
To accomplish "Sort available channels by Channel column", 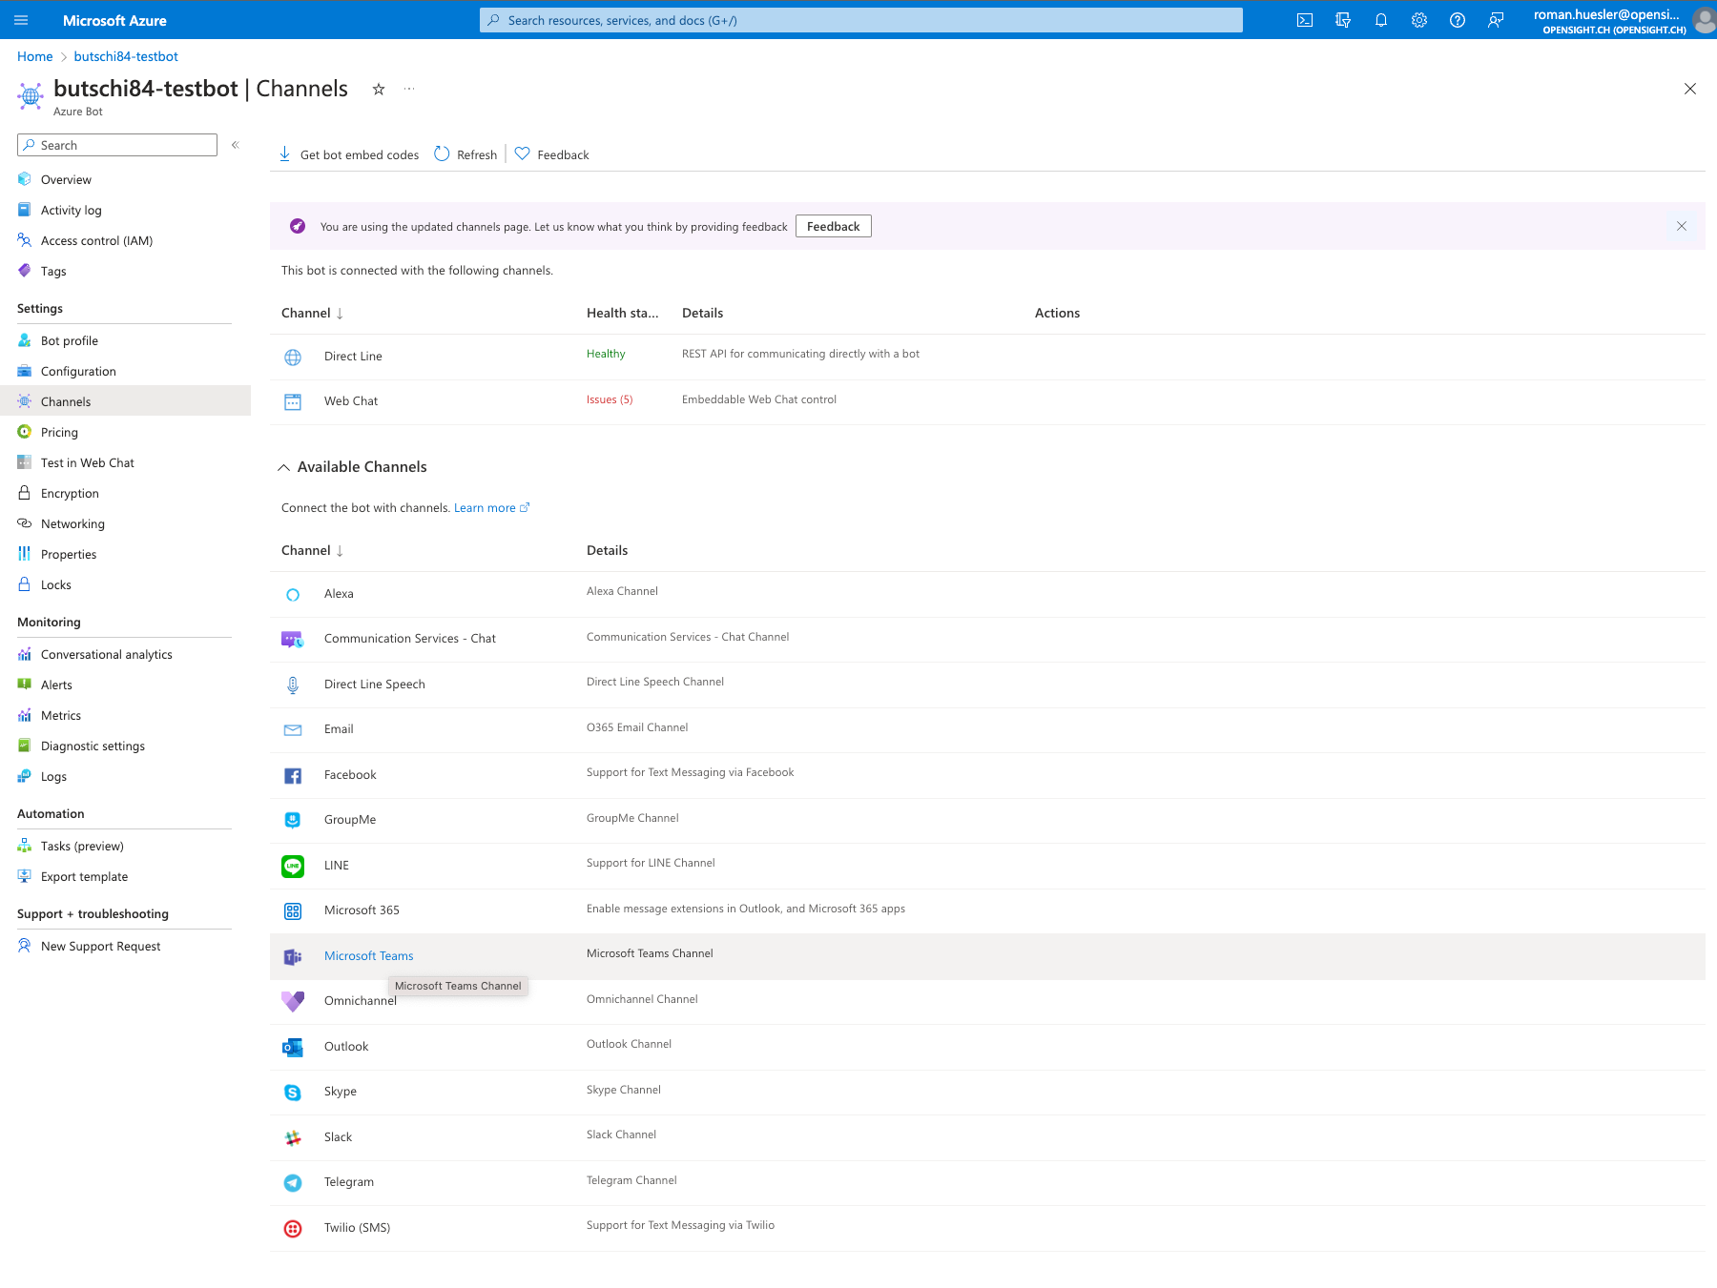I will click(312, 550).
